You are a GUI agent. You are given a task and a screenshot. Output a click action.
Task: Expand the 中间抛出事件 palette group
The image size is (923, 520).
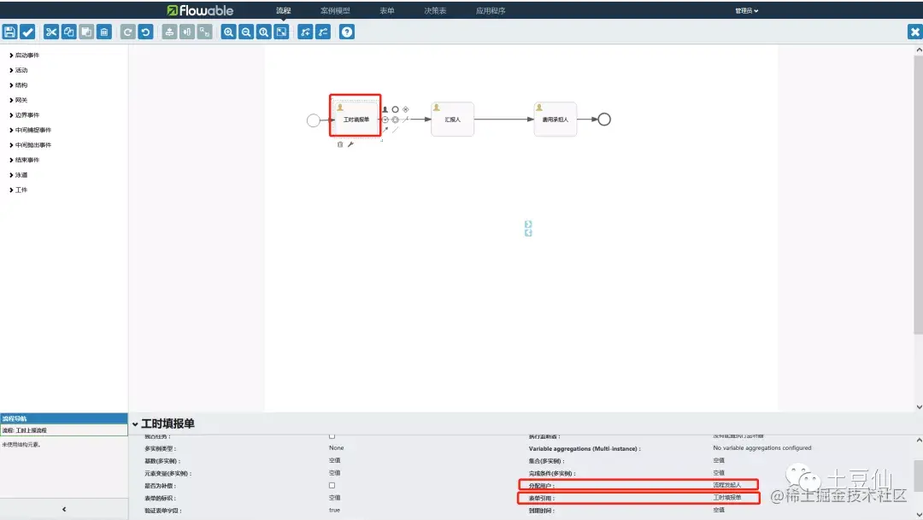[x=30, y=144]
